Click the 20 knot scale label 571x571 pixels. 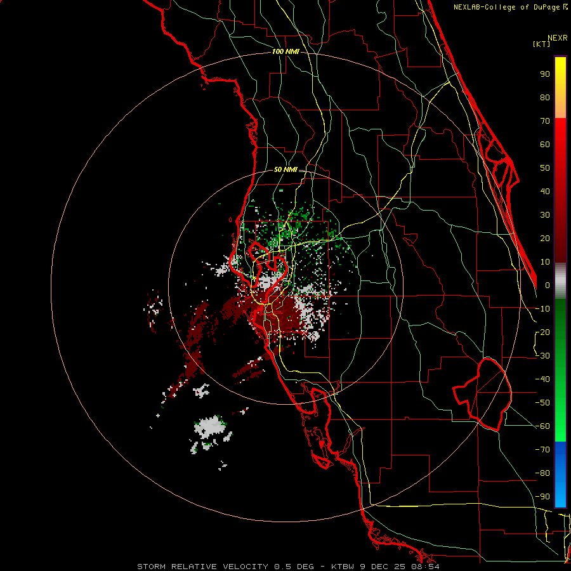545,238
